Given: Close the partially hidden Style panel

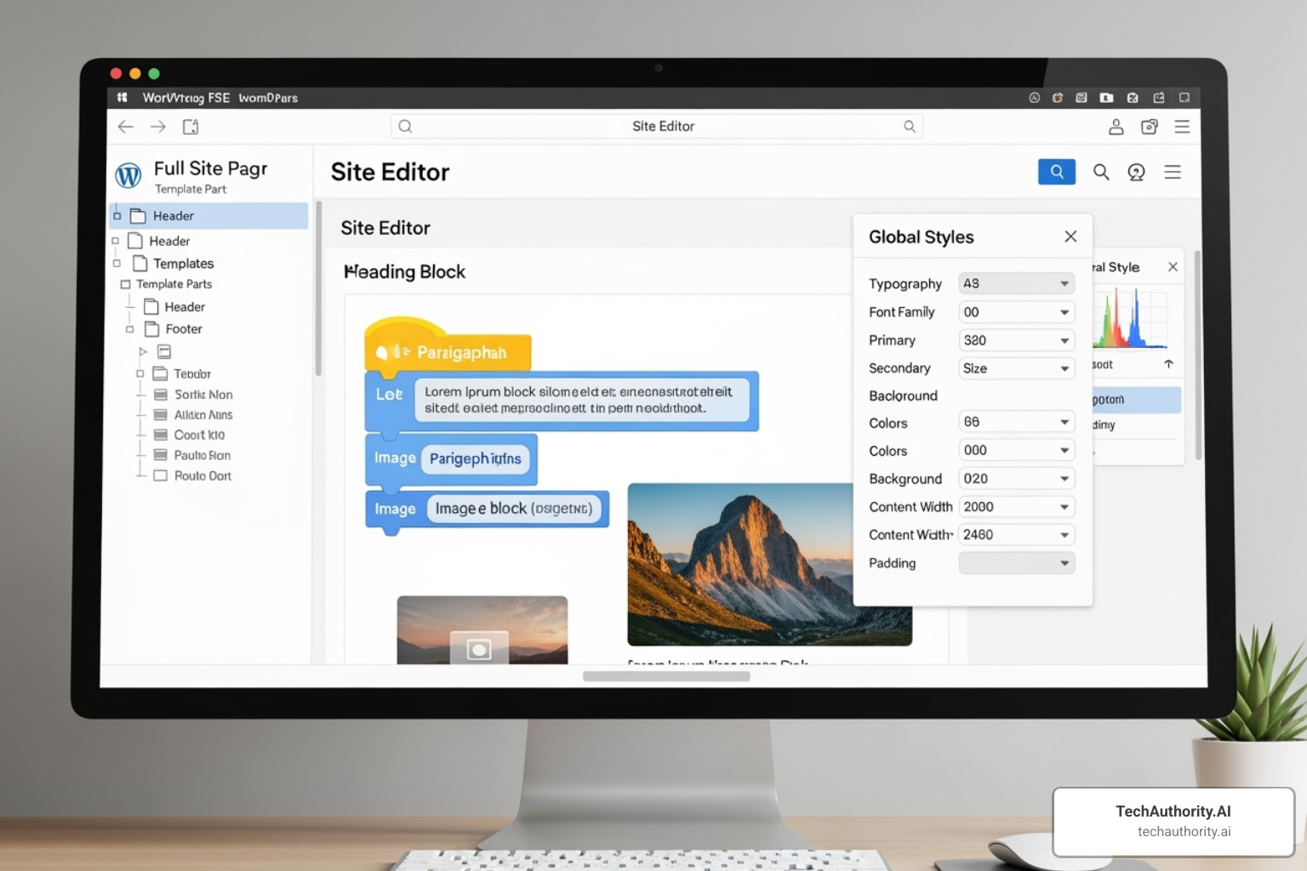Looking at the screenshot, I should point(1173,267).
